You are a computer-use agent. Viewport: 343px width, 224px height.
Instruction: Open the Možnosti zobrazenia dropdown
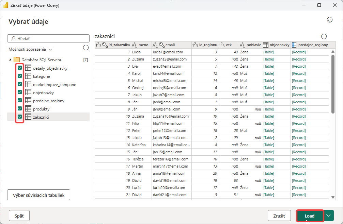coord(30,49)
